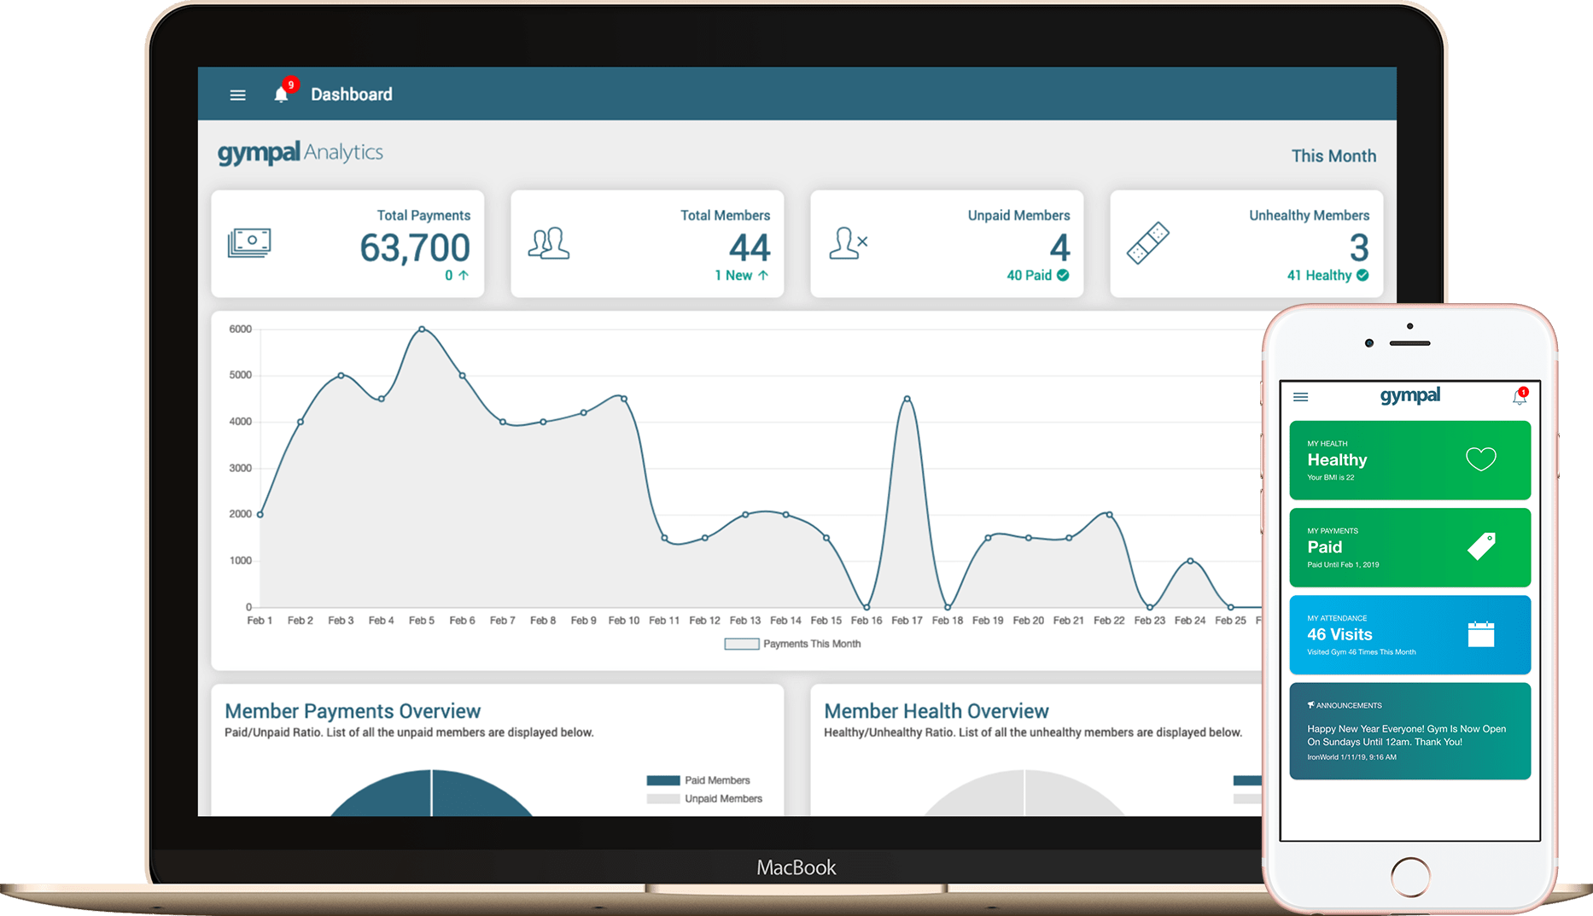Open the Announcements card on phone
This screenshot has width=1593, height=916.
tap(1409, 731)
